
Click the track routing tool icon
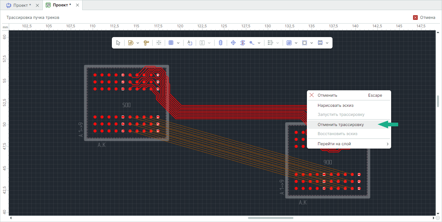coord(131,43)
